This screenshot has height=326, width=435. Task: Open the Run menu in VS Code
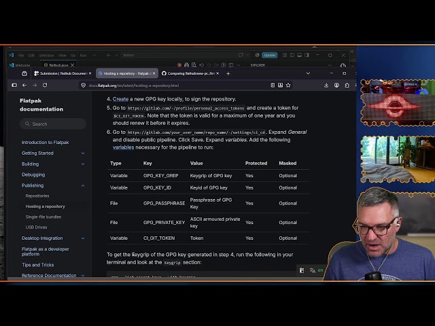coord(83,55)
